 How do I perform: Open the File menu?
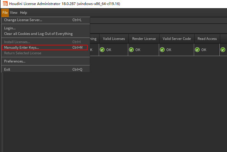tap(5, 13)
